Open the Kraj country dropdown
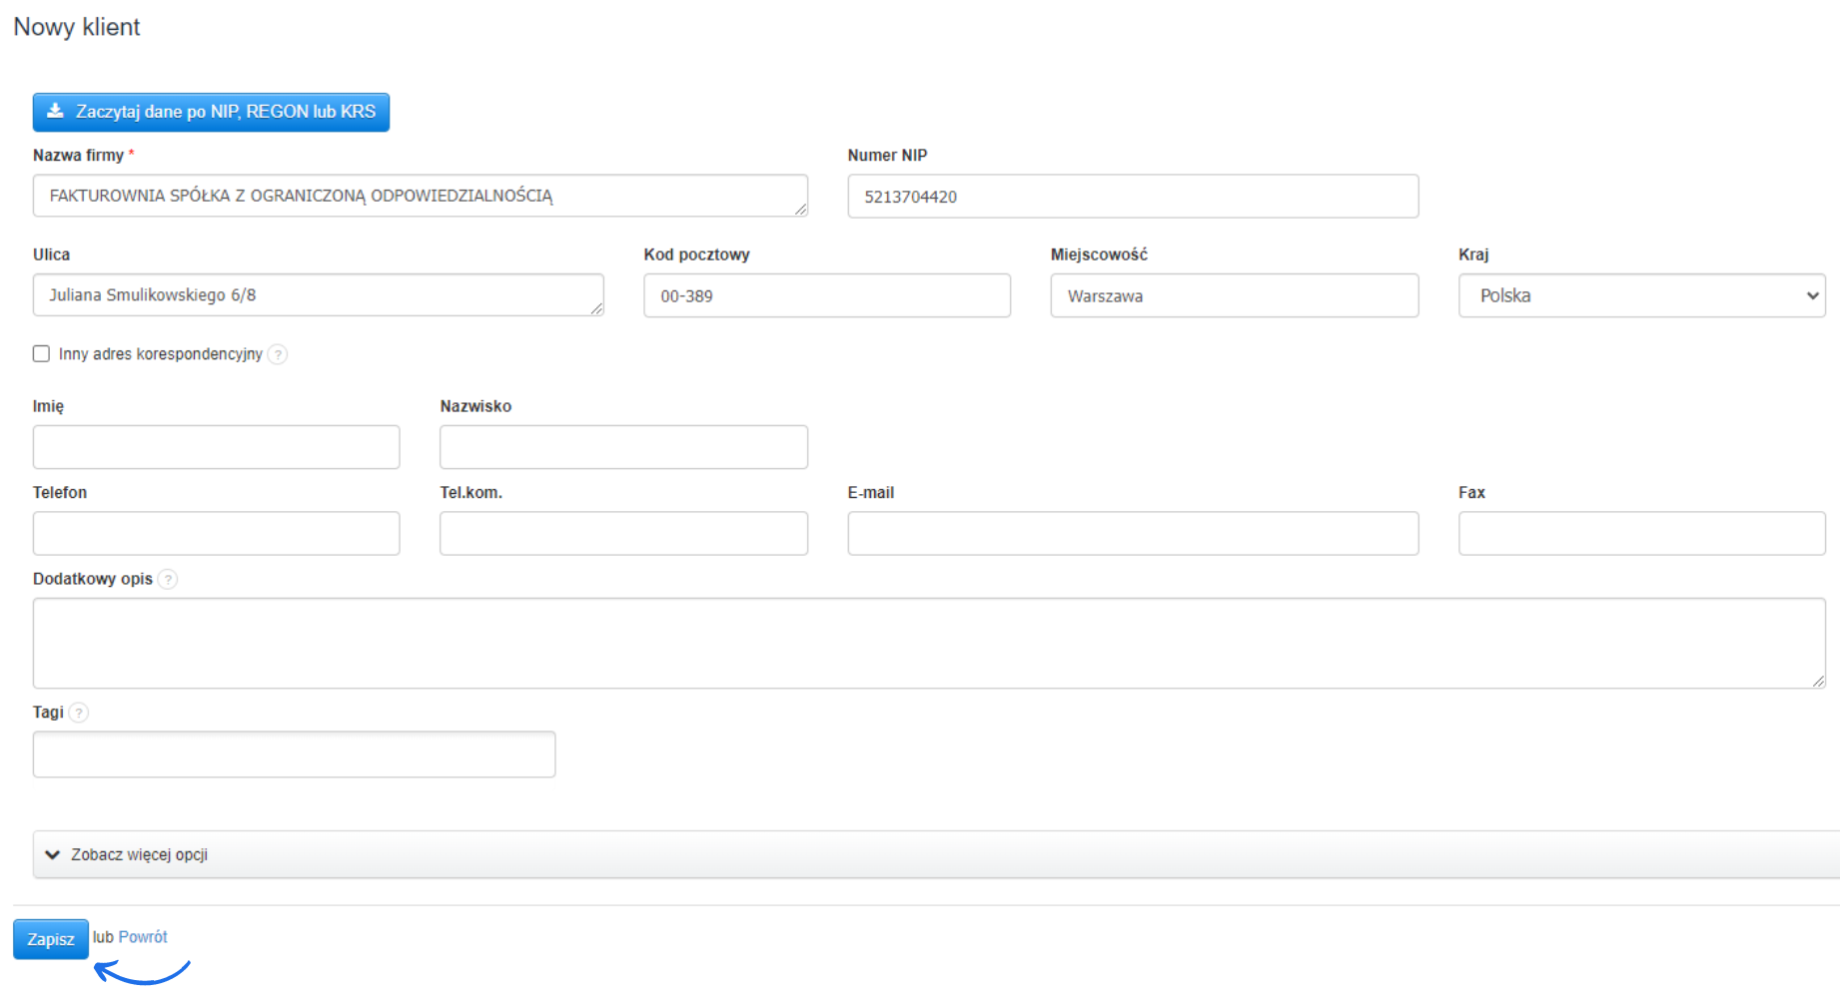1840x1003 pixels. [1641, 295]
